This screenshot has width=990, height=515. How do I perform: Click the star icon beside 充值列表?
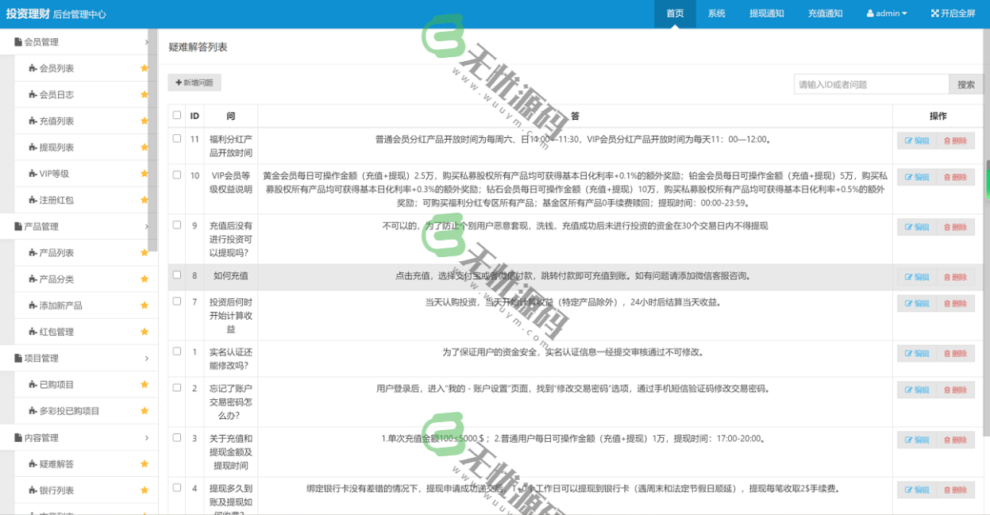click(x=144, y=121)
